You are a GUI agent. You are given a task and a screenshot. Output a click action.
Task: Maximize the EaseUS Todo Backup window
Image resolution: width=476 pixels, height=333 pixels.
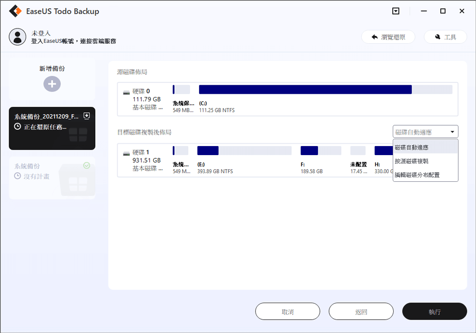point(443,11)
